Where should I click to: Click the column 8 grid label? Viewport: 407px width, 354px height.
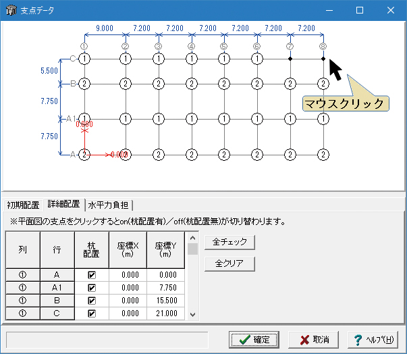(x=323, y=47)
